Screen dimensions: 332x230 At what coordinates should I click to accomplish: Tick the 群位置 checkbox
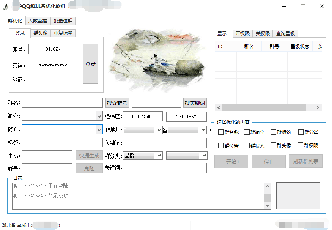pos(221,145)
